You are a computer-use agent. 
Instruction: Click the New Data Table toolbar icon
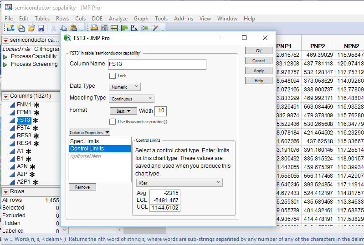tap(10, 28)
